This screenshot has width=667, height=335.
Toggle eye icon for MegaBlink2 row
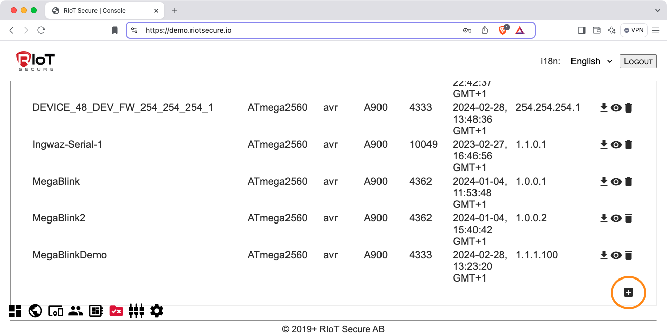point(616,218)
